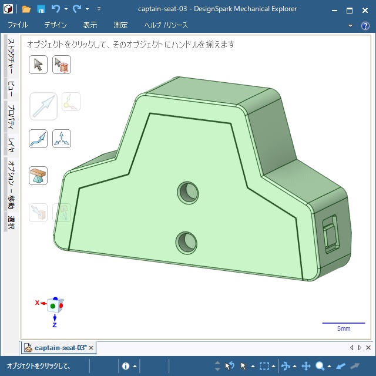The image size is (376, 376).
Task: Select the upper hole on the seat model
Action: point(188,193)
